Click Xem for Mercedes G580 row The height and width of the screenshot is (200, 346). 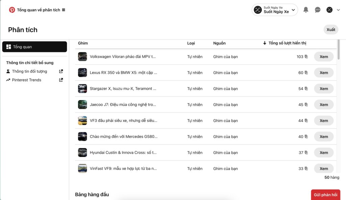pyautogui.click(x=324, y=137)
